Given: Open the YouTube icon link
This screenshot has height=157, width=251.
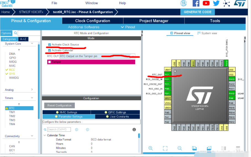Looking at the screenshot, I should [x=206, y=3].
